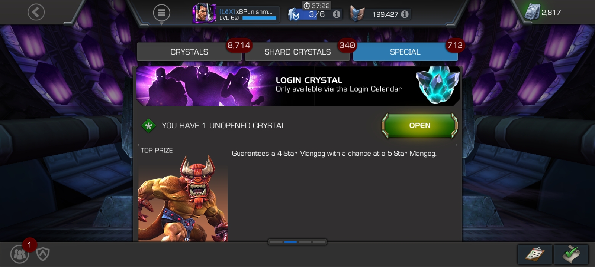
Task: Tap the energy refill counter 3/6
Action: 316,14
